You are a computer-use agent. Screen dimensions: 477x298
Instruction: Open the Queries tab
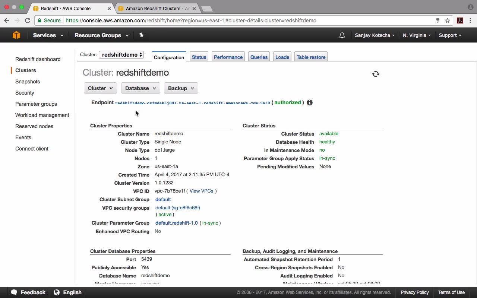259,57
